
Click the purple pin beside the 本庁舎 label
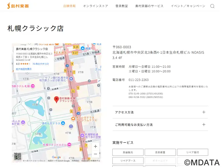click(23, 122)
